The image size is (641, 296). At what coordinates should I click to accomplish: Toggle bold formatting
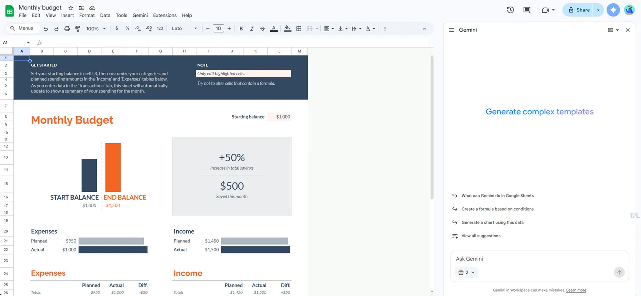241,29
